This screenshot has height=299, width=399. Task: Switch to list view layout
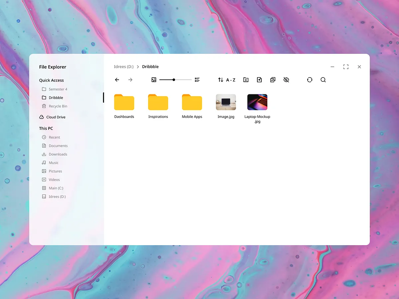[x=197, y=80]
